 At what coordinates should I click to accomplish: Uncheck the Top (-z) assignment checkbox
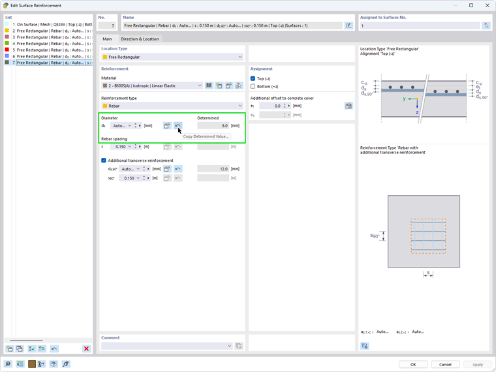coord(253,78)
